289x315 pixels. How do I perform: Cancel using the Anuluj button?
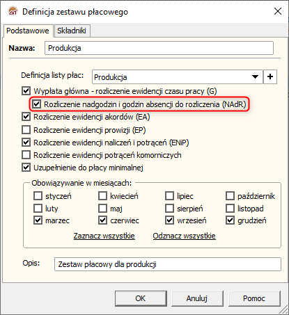(197, 298)
